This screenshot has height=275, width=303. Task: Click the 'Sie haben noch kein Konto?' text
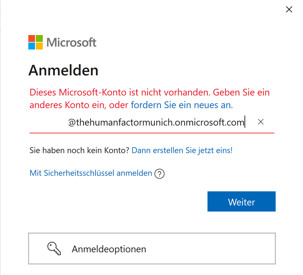79,150
